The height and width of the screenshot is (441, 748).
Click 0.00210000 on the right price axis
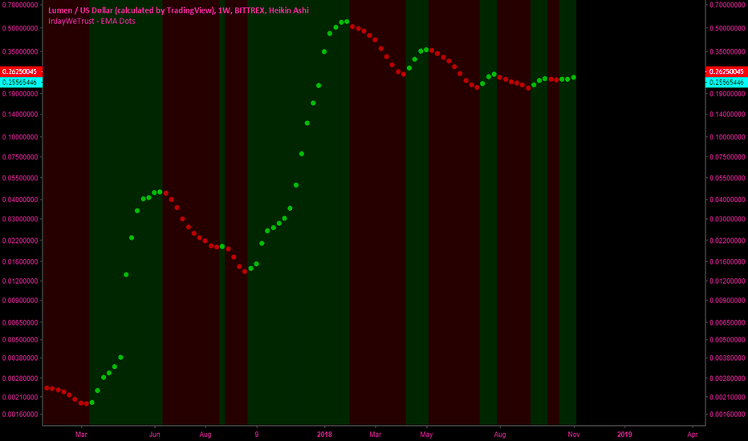tap(727, 397)
